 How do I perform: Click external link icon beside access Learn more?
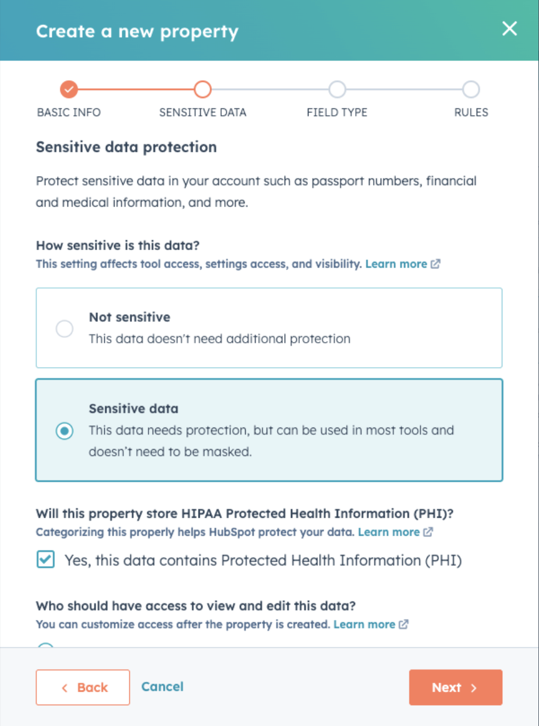click(403, 624)
